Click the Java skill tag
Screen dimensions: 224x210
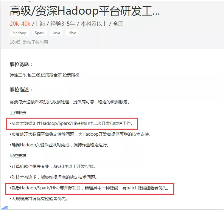point(56,33)
